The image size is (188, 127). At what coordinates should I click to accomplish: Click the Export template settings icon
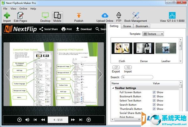[116, 67]
